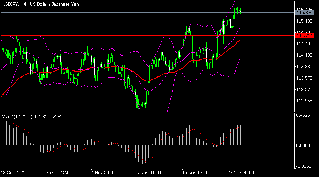Select the current price label 115.324
The image size is (319, 177).
[304, 13]
